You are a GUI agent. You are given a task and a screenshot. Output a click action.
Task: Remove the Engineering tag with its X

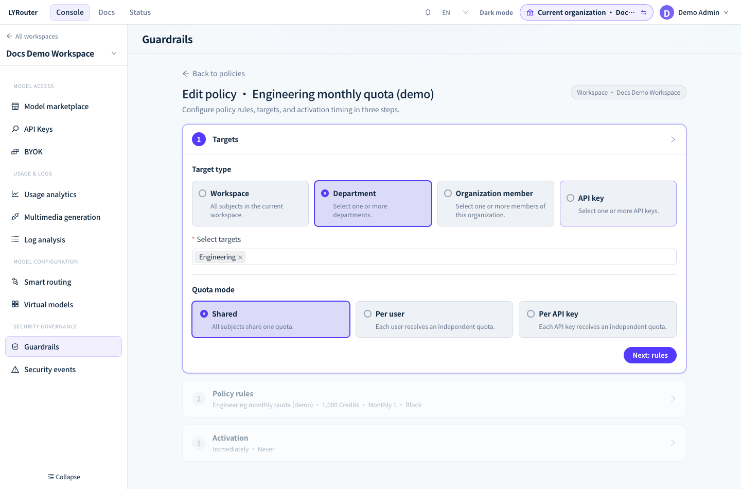(240, 257)
